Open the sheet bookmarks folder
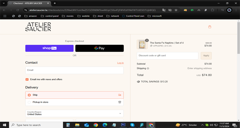Screen dimensions: 240x128 click(98, 16)
